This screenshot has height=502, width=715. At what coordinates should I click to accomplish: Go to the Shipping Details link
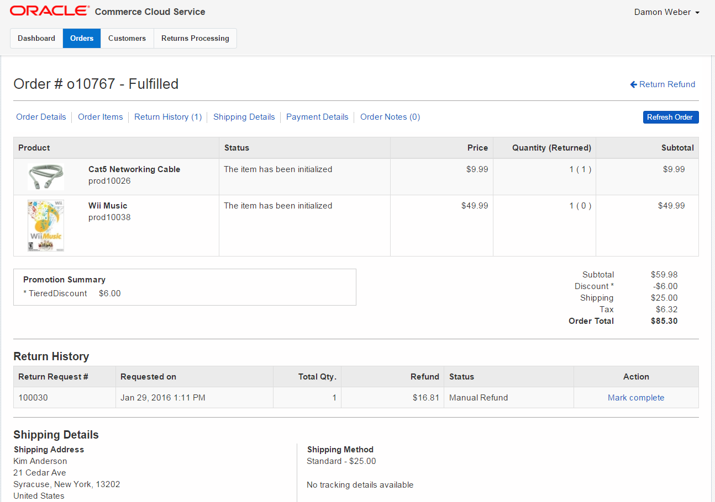(x=244, y=117)
